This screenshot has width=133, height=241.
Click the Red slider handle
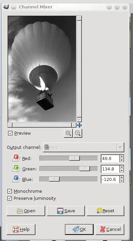pyautogui.click(x=74, y=158)
